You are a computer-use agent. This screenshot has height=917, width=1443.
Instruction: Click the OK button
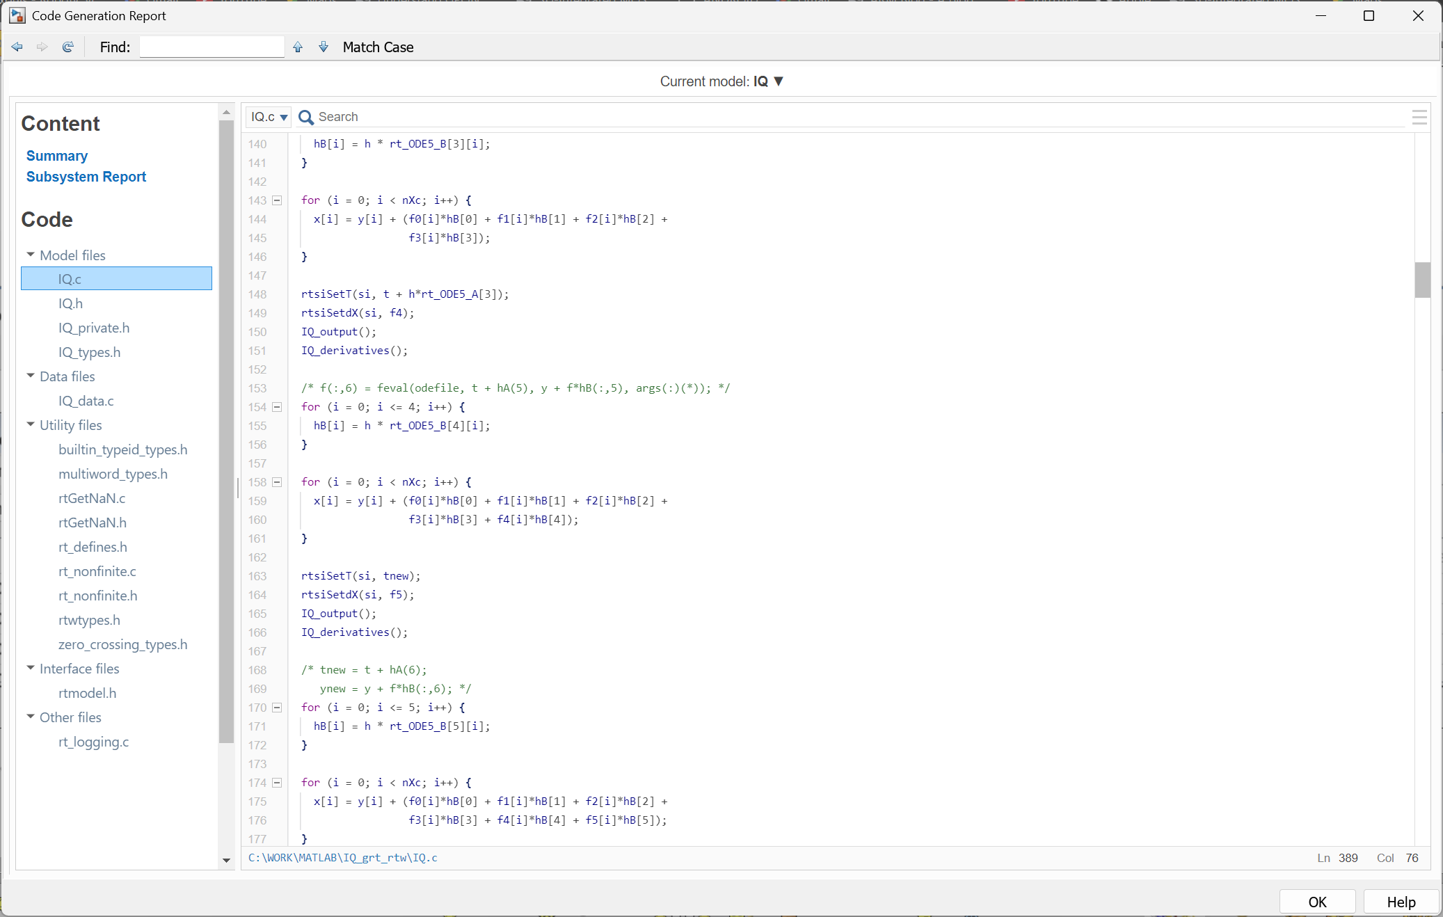point(1317,902)
